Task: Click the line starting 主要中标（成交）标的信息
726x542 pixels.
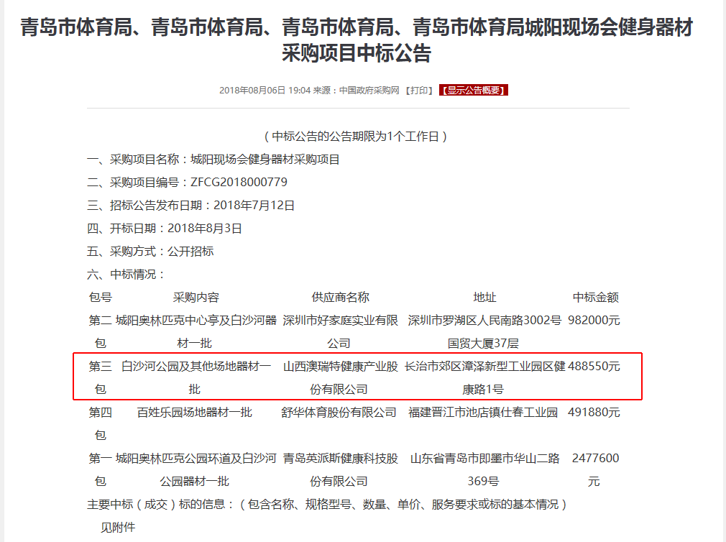Action: coord(327,504)
